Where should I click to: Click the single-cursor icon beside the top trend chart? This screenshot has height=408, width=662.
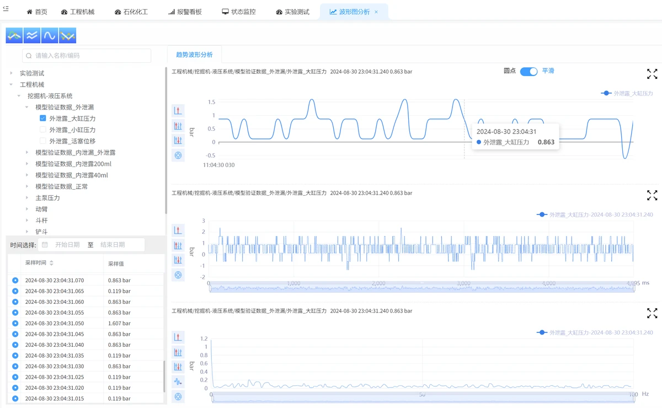tap(178, 111)
